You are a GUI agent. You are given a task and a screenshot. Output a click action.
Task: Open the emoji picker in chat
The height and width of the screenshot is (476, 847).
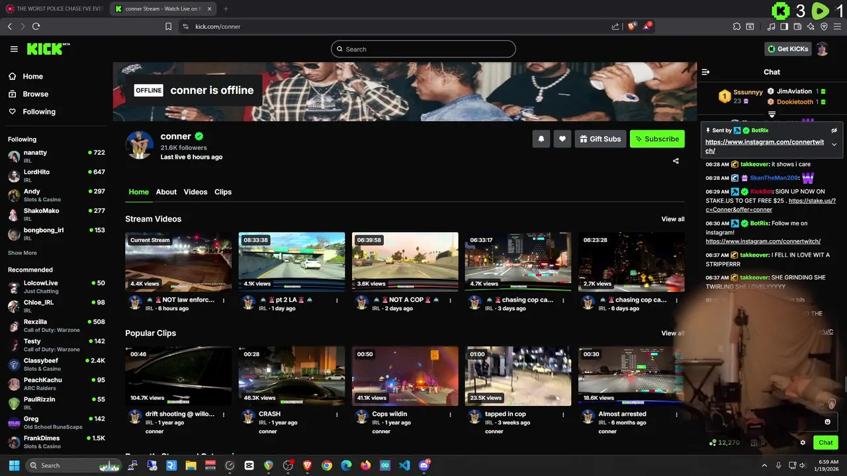click(827, 422)
